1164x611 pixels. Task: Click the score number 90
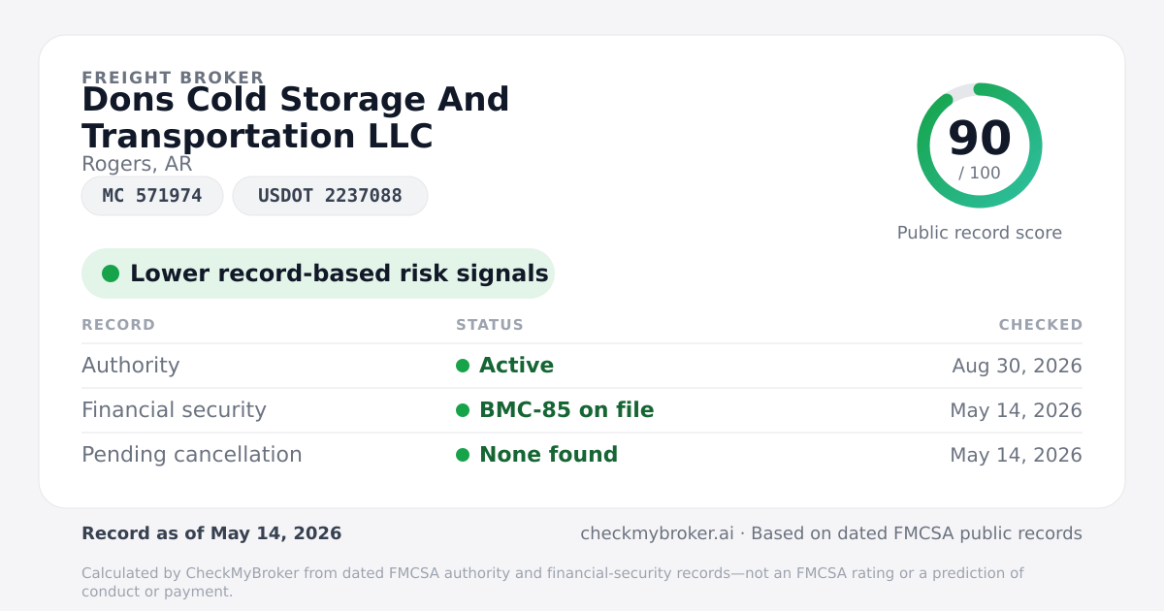980,138
